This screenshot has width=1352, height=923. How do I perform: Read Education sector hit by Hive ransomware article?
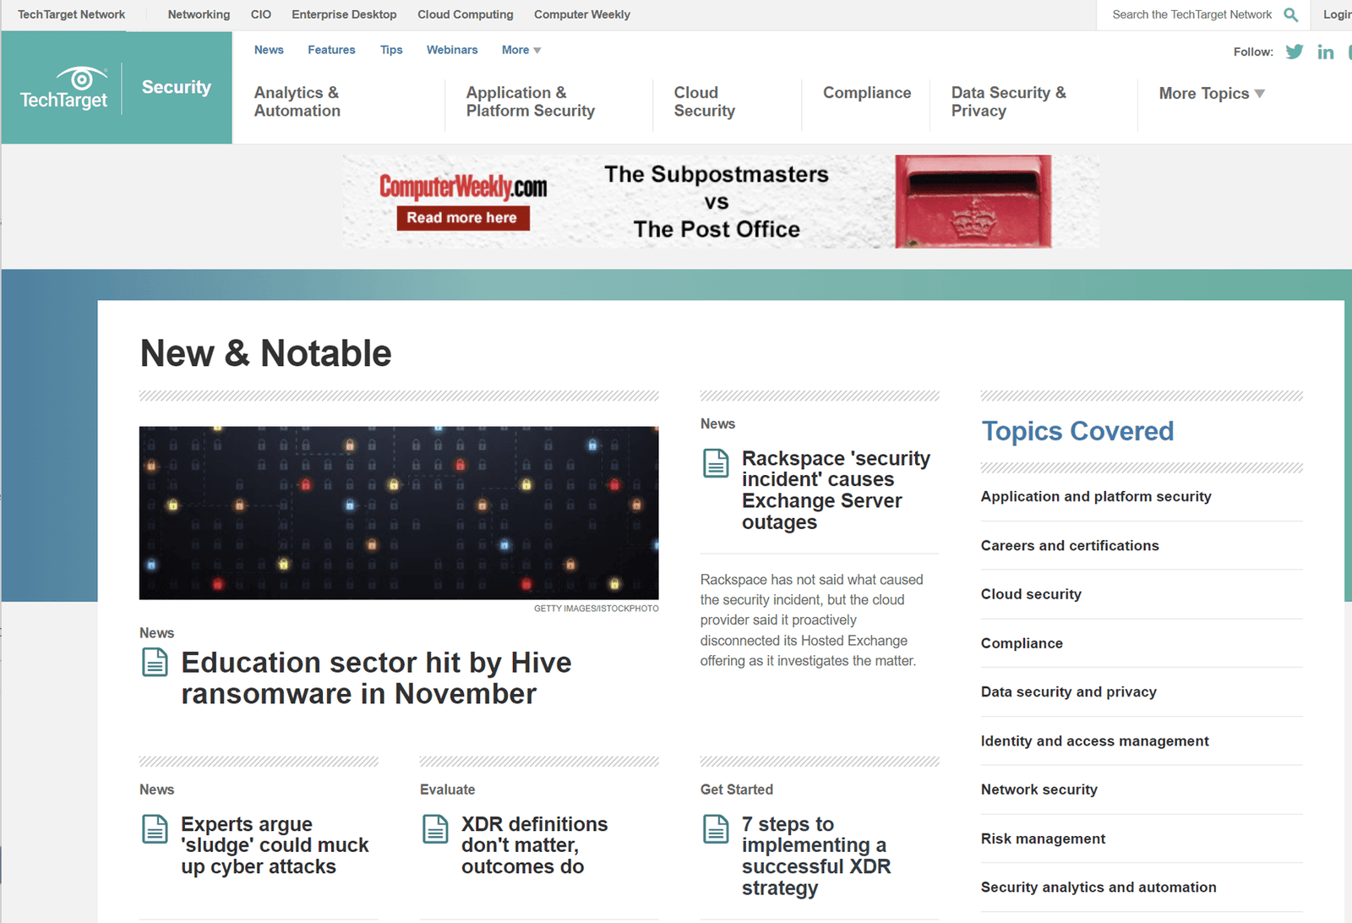point(376,678)
